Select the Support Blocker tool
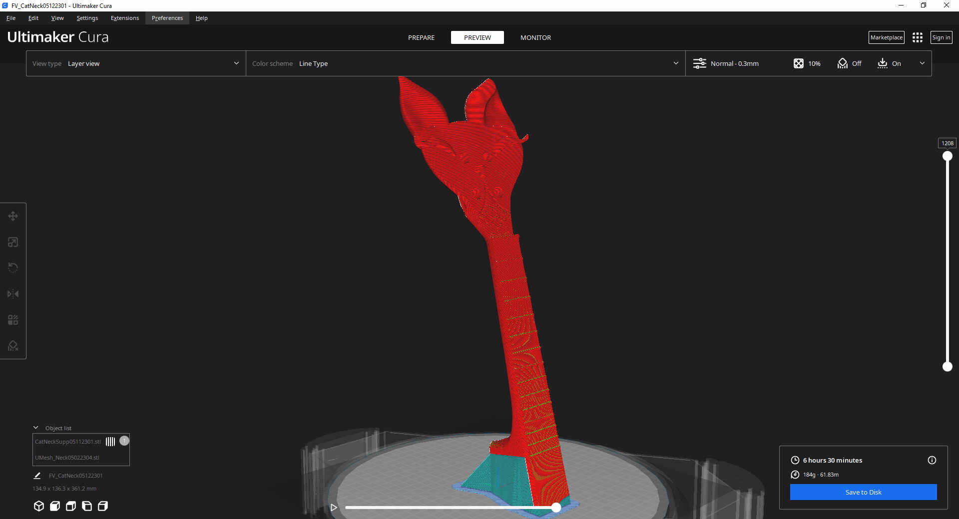The image size is (959, 519). pos(13,346)
